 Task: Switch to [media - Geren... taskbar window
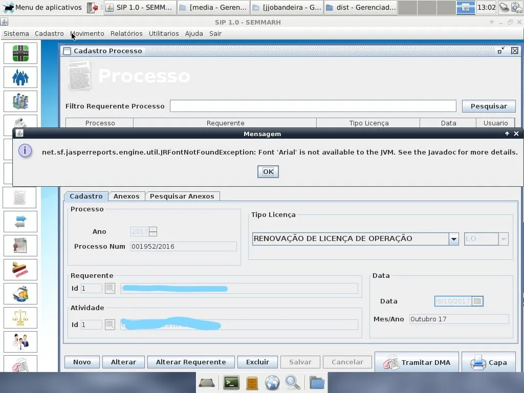(213, 7)
